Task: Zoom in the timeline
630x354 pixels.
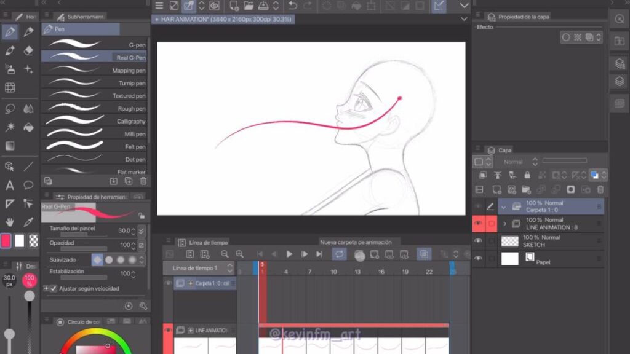Action: click(240, 254)
